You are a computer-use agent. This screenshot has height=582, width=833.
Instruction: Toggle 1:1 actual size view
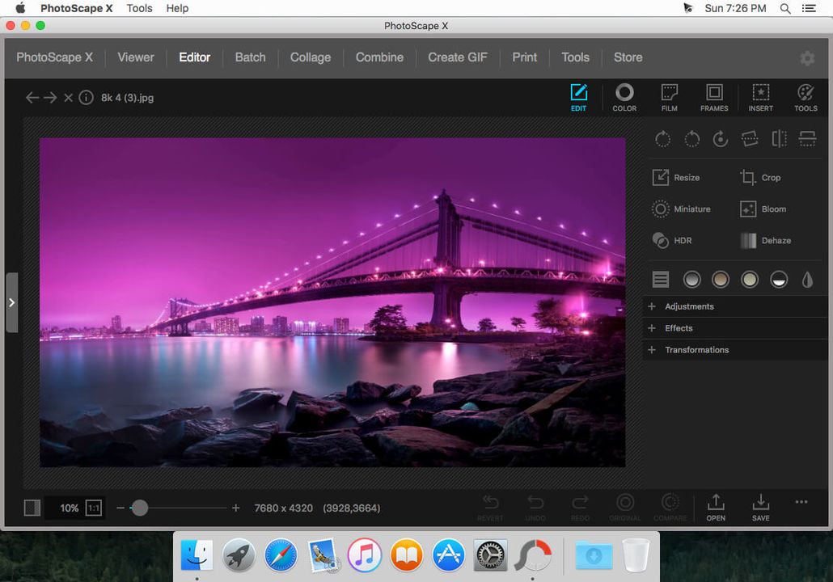(x=93, y=508)
